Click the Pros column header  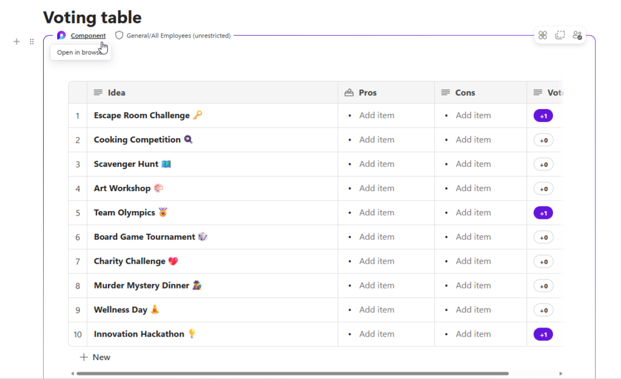[386, 93]
